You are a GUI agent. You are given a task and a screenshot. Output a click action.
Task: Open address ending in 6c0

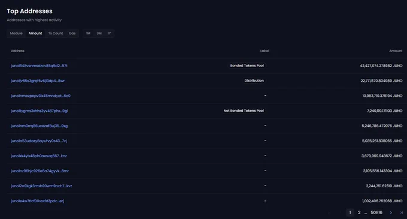pyautogui.click(x=41, y=96)
